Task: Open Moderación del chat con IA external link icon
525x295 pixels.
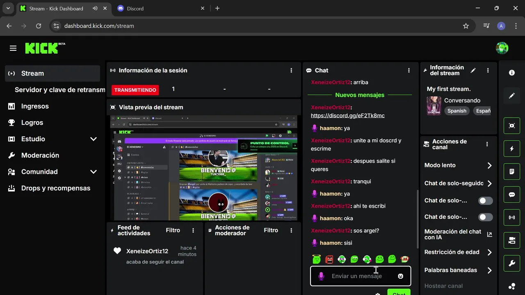Action: coord(489,234)
